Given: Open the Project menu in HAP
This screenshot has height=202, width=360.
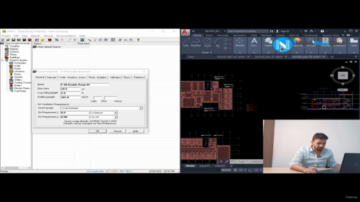Looking at the screenshot, I should [6, 36].
